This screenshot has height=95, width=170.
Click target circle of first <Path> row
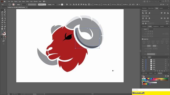click(x=166, y=60)
